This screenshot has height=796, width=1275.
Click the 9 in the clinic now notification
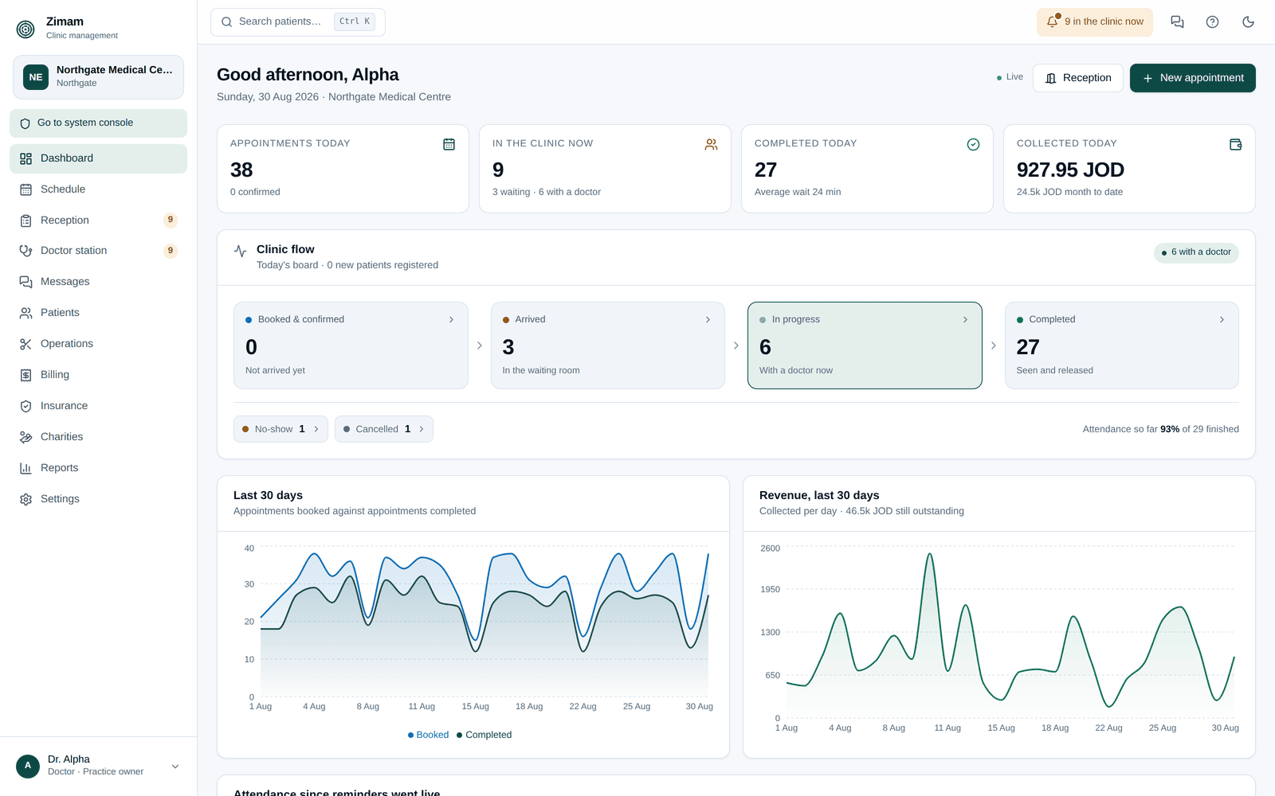(1096, 22)
